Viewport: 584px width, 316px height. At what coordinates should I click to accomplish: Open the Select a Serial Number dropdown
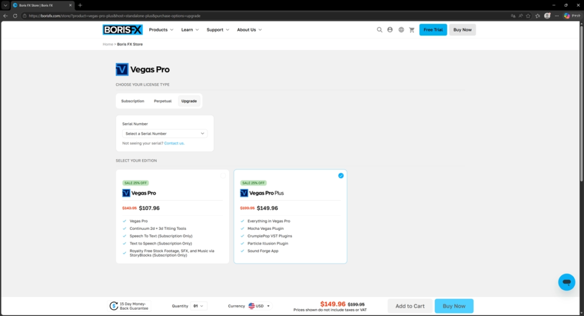[165, 133]
